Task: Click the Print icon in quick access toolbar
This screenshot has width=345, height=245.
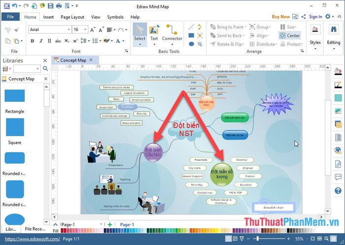Action: click(x=59, y=6)
